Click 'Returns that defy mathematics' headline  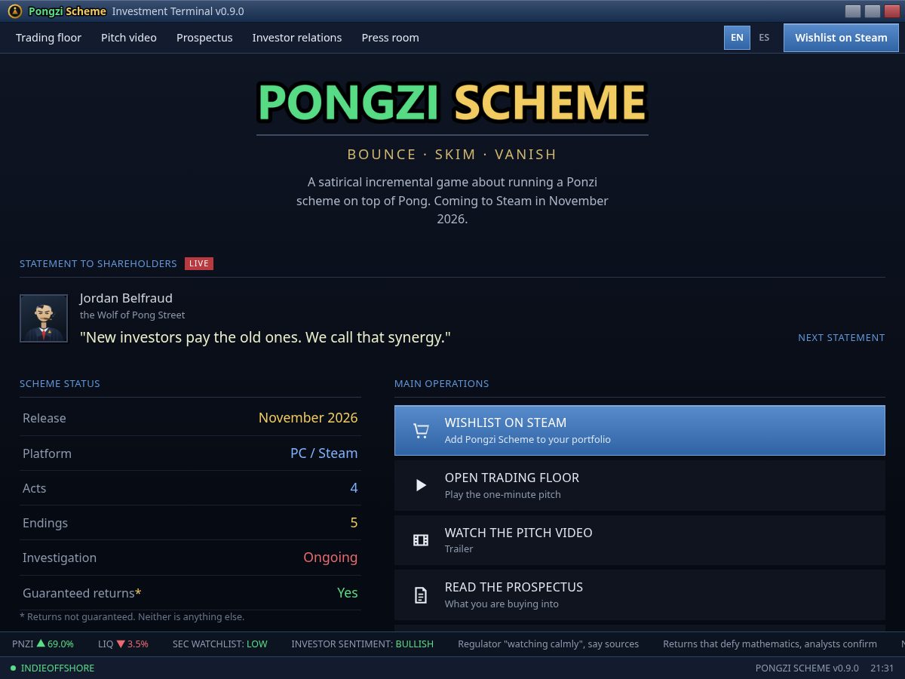tap(770, 644)
